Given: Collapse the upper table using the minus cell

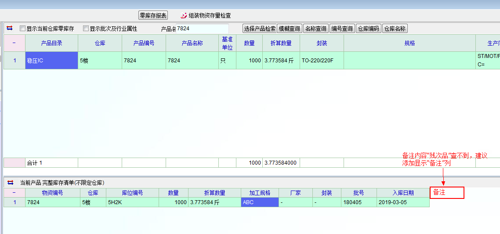Looking at the screenshot, I should click(14, 43).
